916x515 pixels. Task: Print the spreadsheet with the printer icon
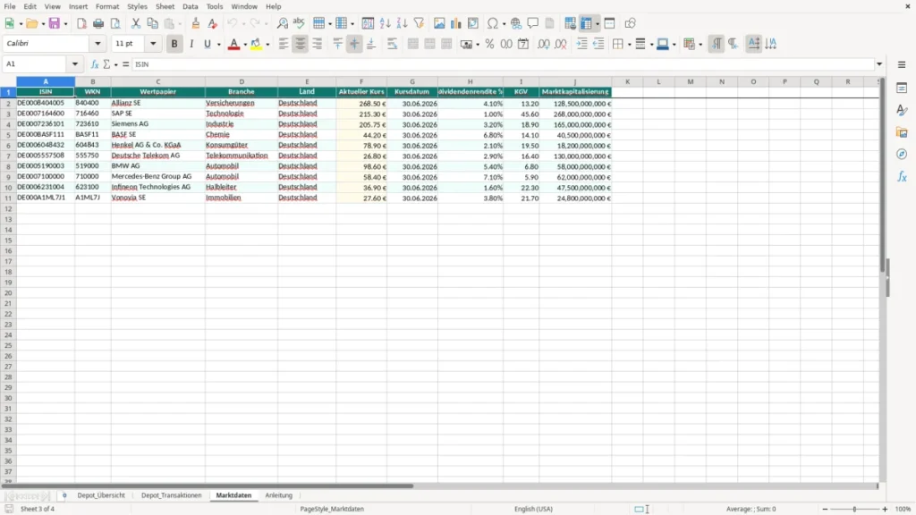98,23
